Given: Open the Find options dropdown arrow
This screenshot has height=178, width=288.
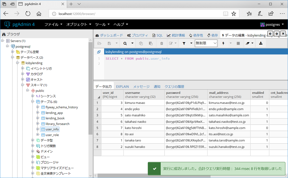Looking at the screenshot, I should (x=132, y=44).
